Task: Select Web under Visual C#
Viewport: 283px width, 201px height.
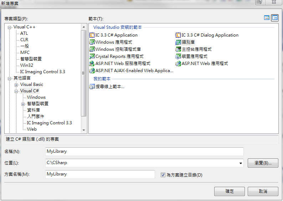Action: pyautogui.click(x=32, y=129)
